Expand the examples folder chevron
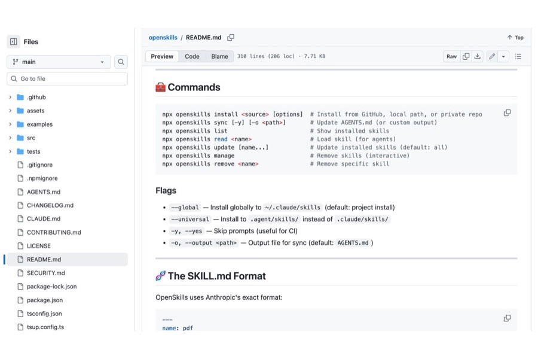The width and height of the screenshot is (538, 359). (10, 124)
